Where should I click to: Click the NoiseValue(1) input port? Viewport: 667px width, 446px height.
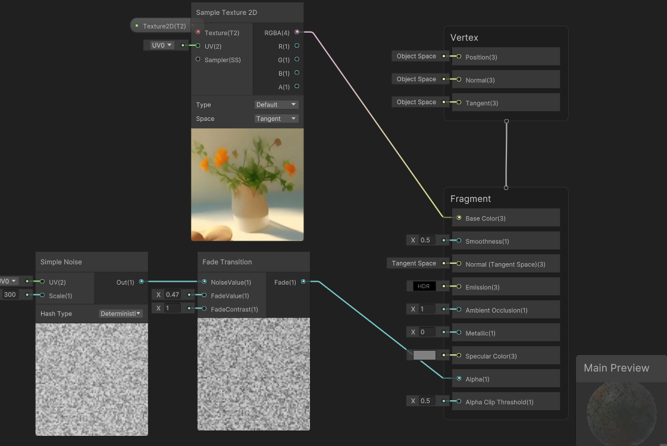pyautogui.click(x=205, y=282)
